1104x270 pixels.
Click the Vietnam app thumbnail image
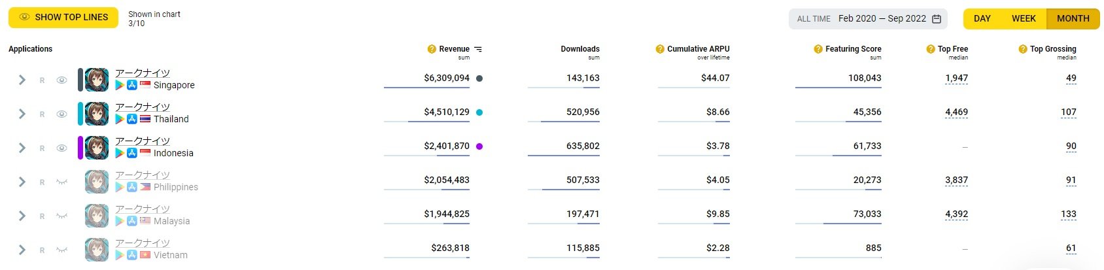pos(97,250)
